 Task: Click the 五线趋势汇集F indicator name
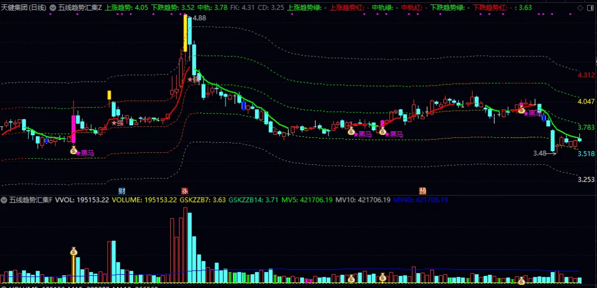point(31,200)
